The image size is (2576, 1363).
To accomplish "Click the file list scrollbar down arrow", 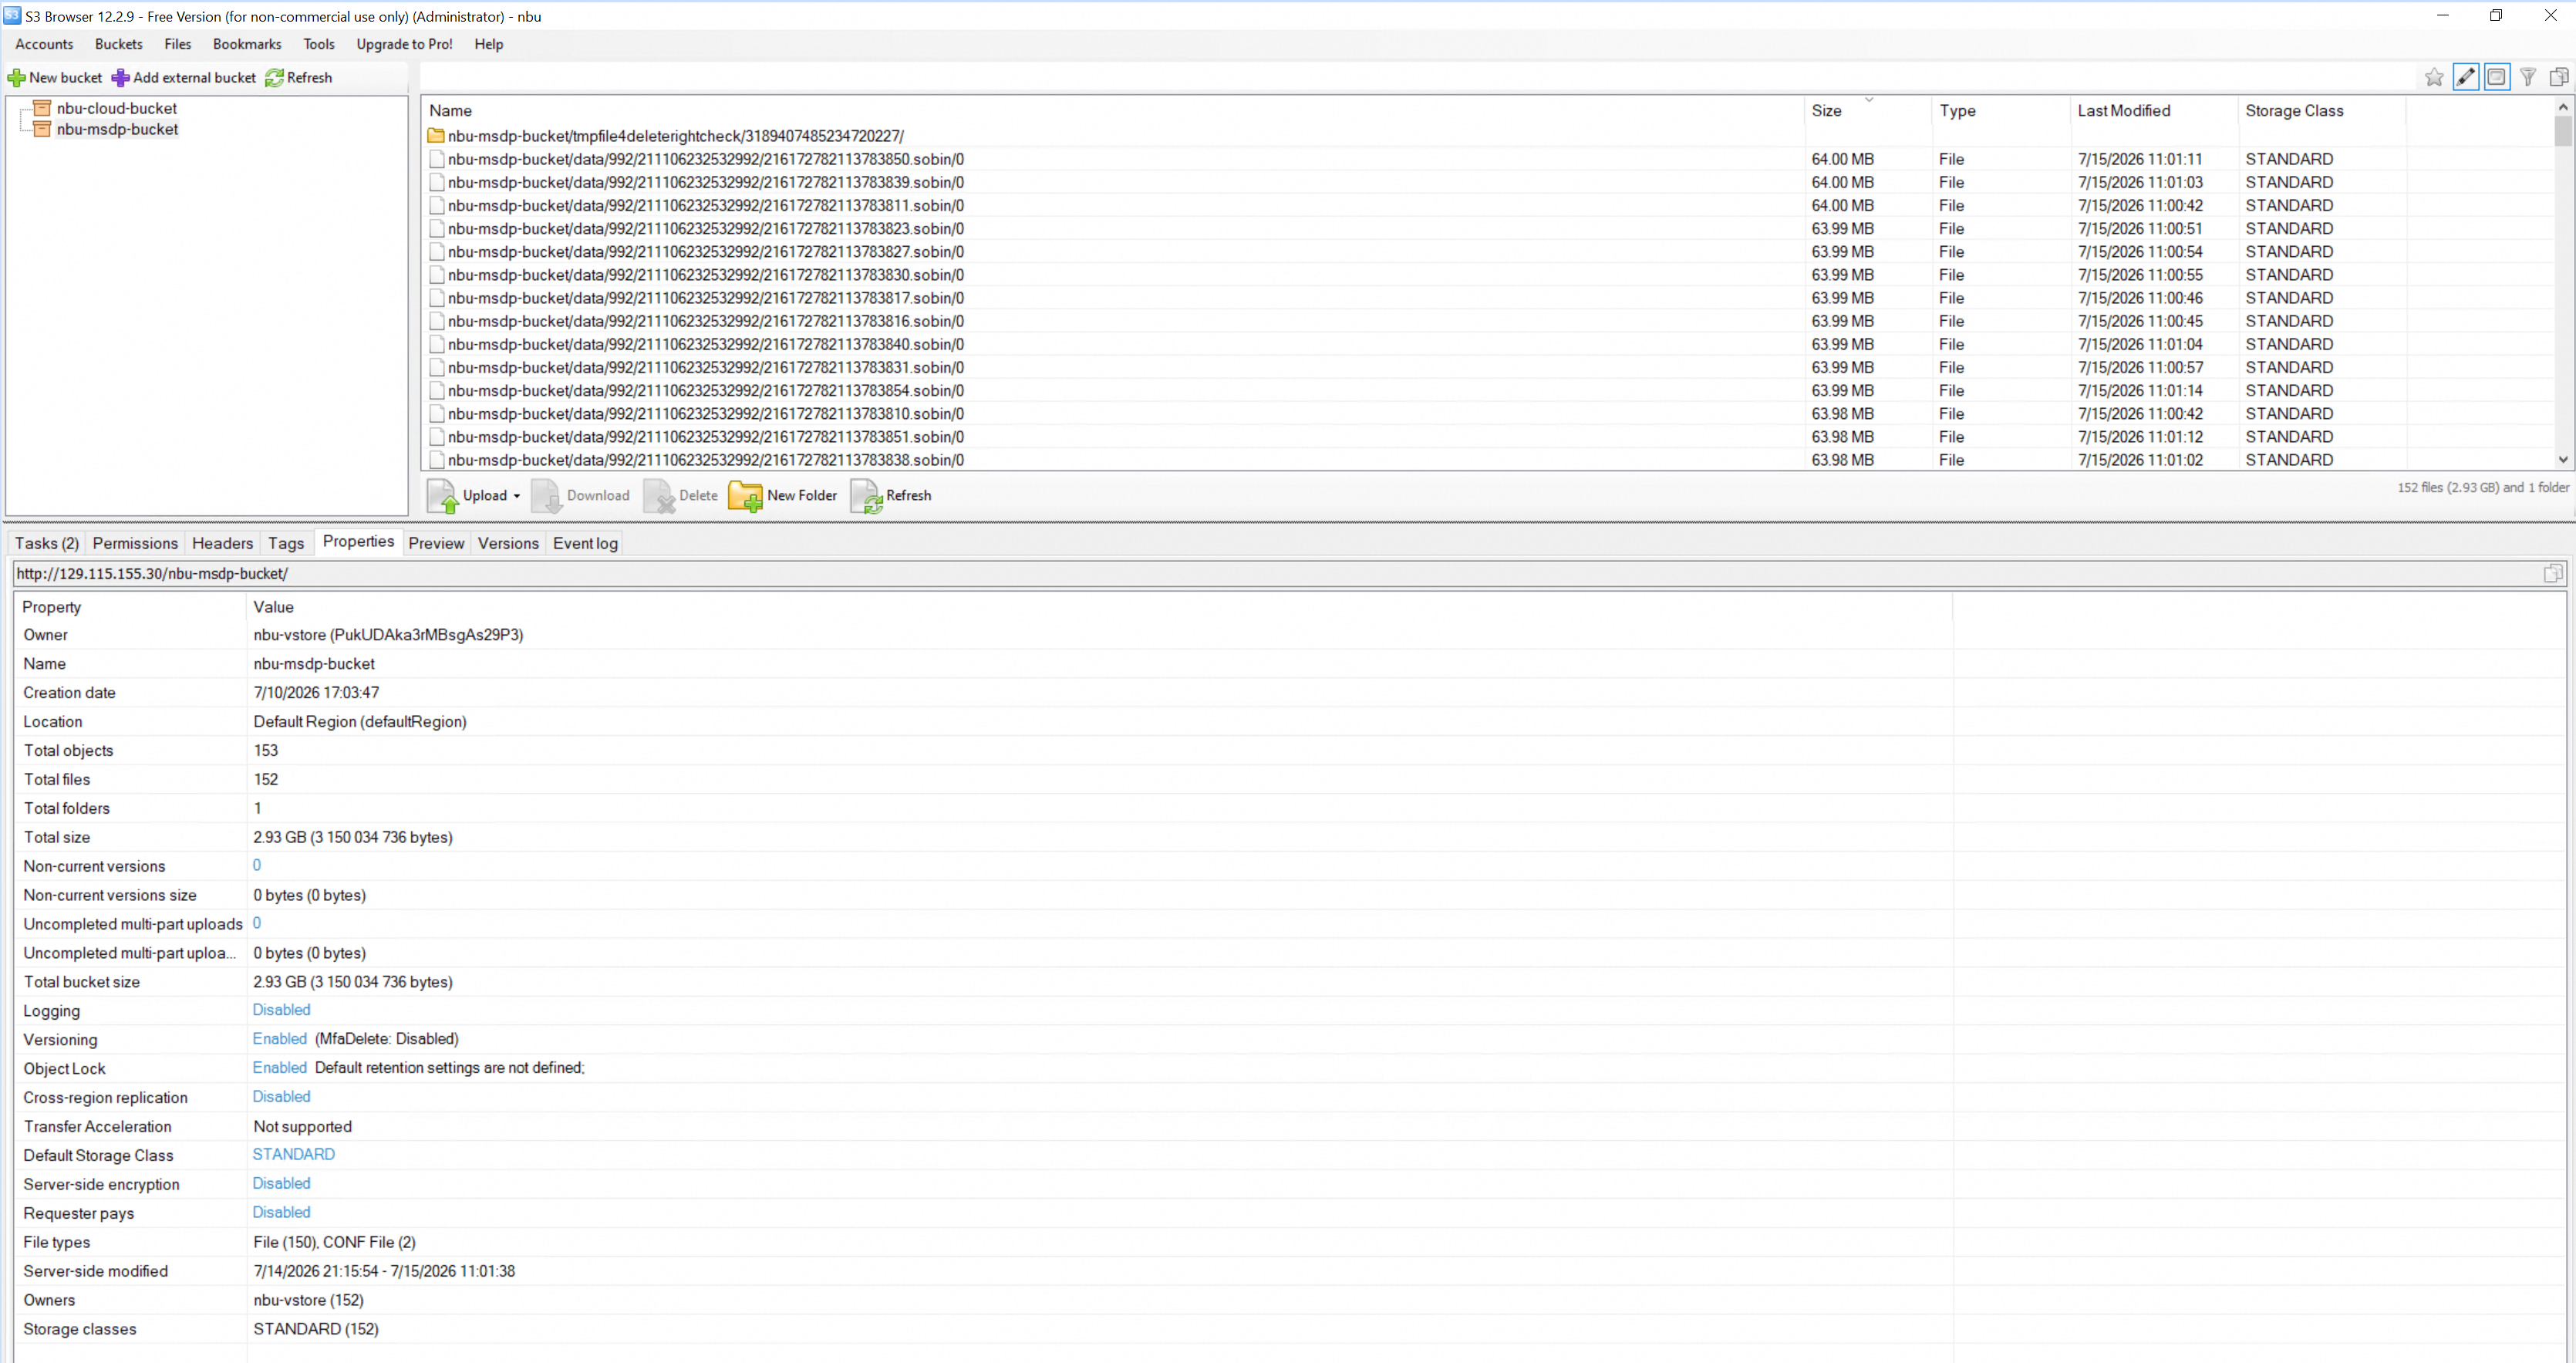I will point(2563,460).
